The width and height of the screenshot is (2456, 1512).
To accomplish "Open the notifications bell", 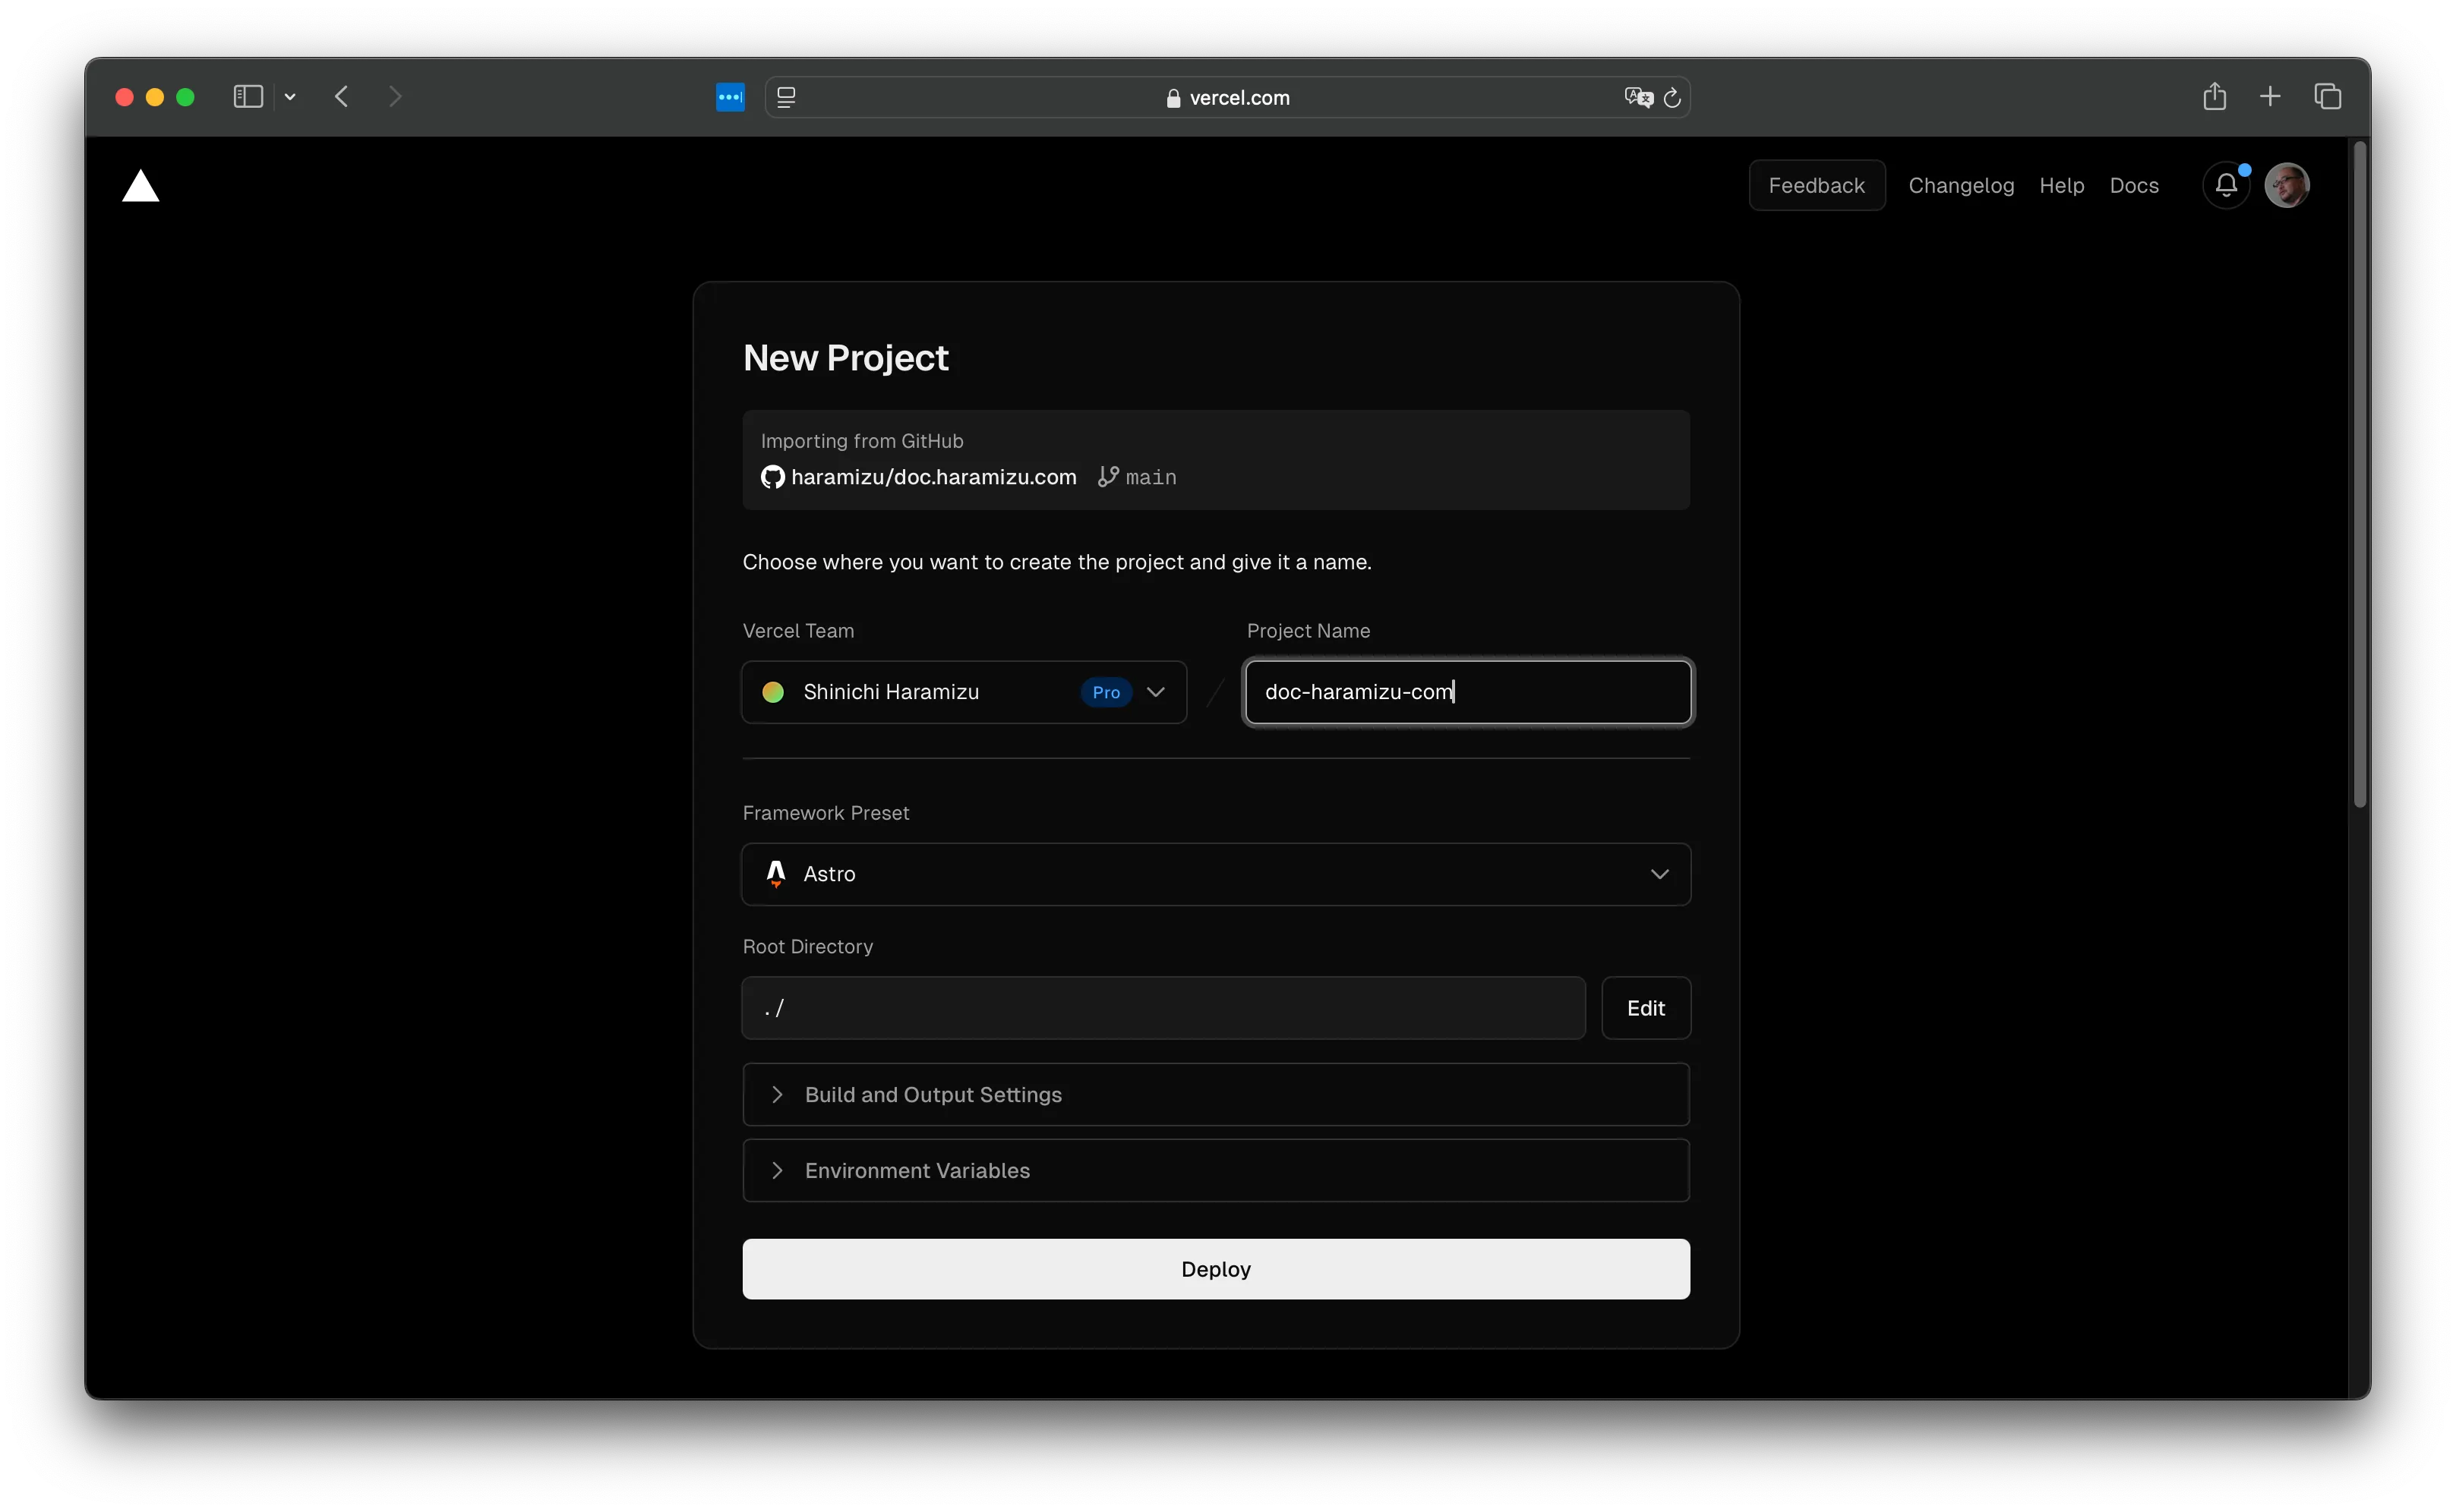I will pyautogui.click(x=2226, y=185).
